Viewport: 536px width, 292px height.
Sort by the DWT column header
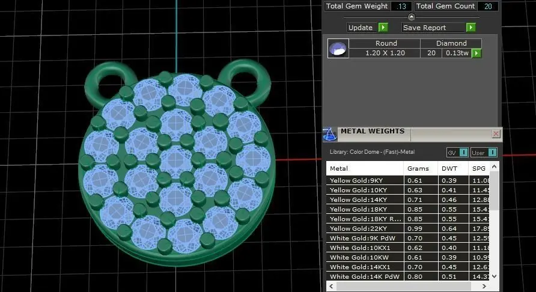[453, 168]
